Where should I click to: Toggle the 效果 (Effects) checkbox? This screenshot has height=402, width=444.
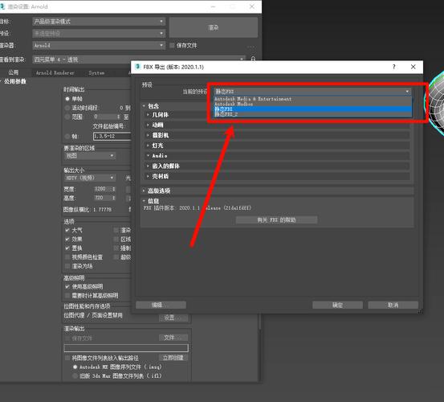pyautogui.click(x=67, y=239)
